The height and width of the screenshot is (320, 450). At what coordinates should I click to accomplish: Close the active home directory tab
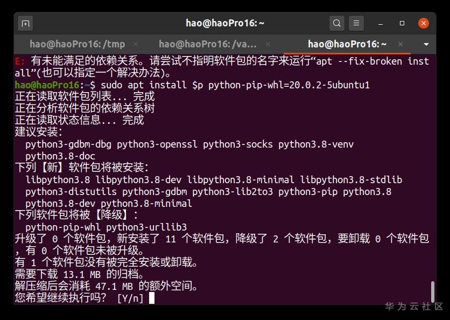tap(398, 44)
